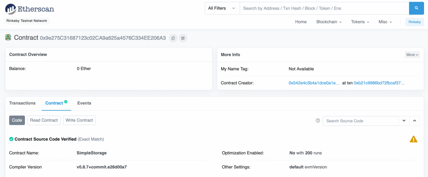Viewport: 428px width, 177px height.
Task: Click the Rinkeby Testnet Network label
Action: [x=27, y=21]
